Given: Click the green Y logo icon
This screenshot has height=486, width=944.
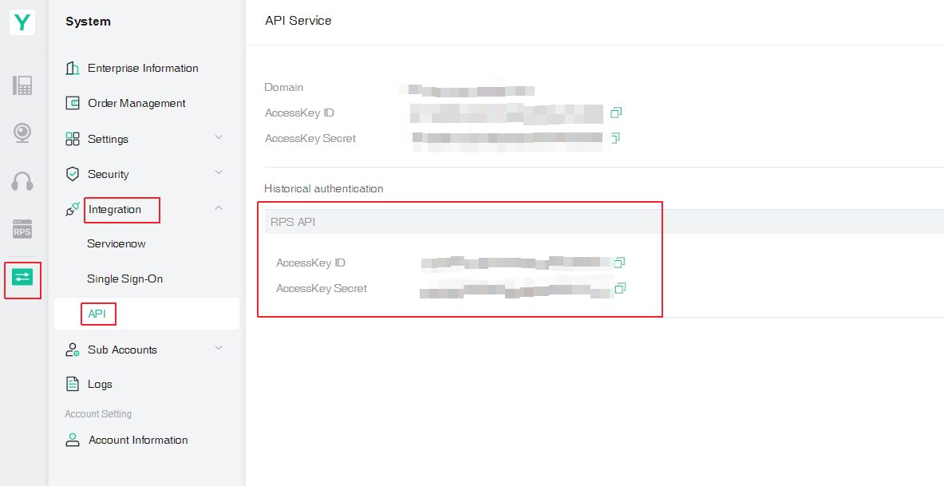Looking at the screenshot, I should (x=22, y=22).
